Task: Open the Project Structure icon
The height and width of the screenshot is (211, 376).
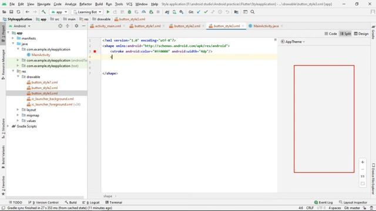Action: [236, 12]
